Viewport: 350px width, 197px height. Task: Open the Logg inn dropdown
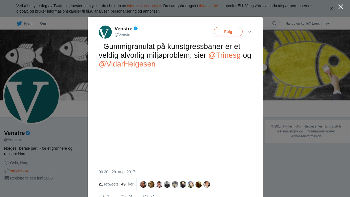coord(320,24)
